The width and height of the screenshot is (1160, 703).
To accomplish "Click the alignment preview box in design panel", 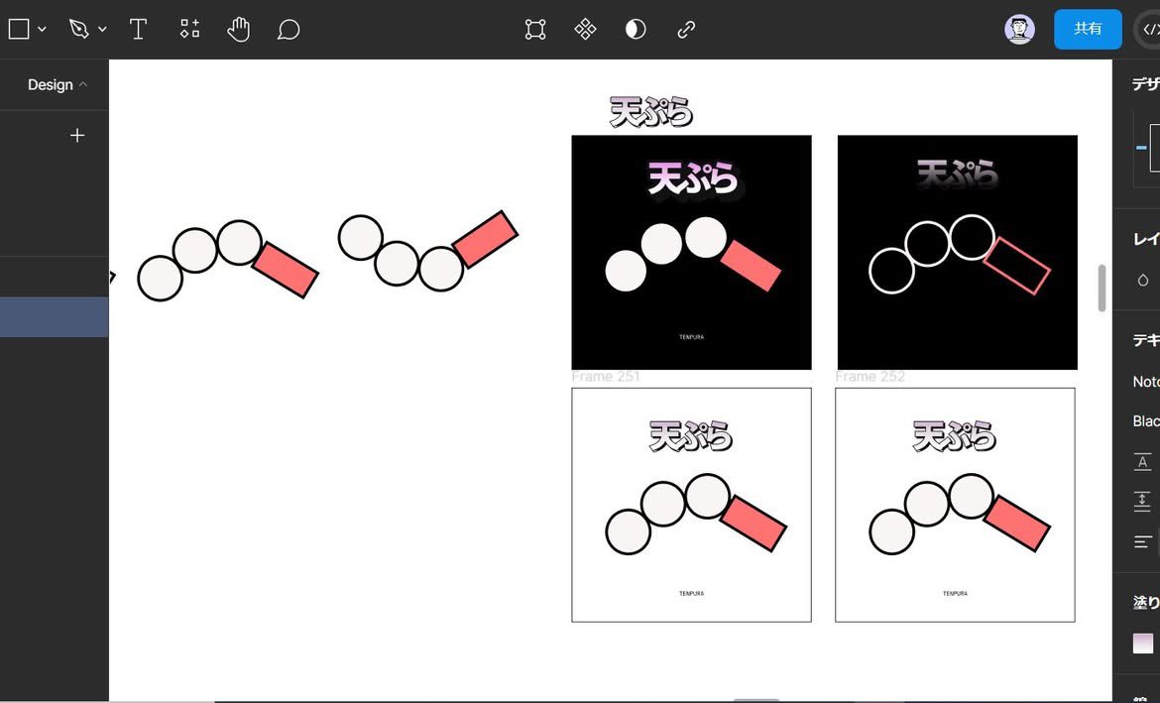I will [1149, 148].
